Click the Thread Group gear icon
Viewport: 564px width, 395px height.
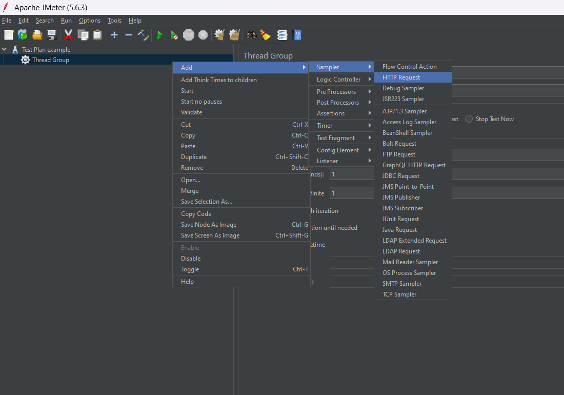(25, 60)
